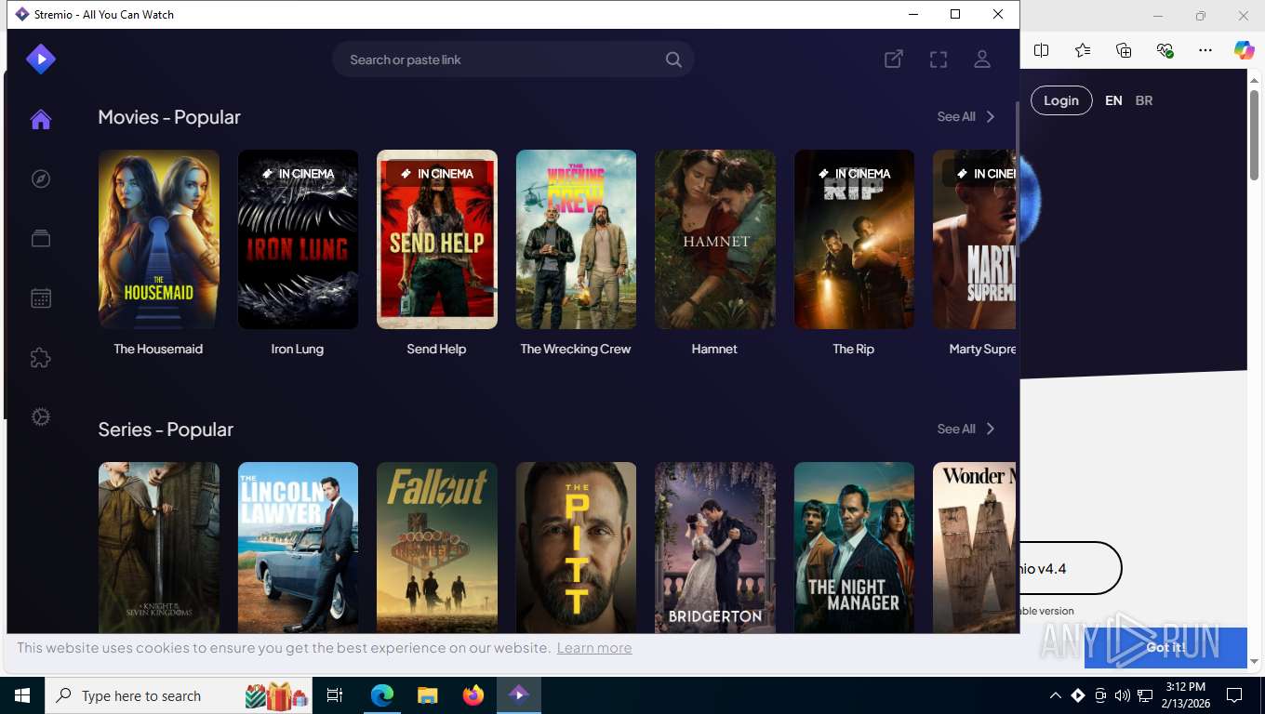Click the Search or paste link field
The height and width of the screenshot is (714, 1265).
[513, 59]
